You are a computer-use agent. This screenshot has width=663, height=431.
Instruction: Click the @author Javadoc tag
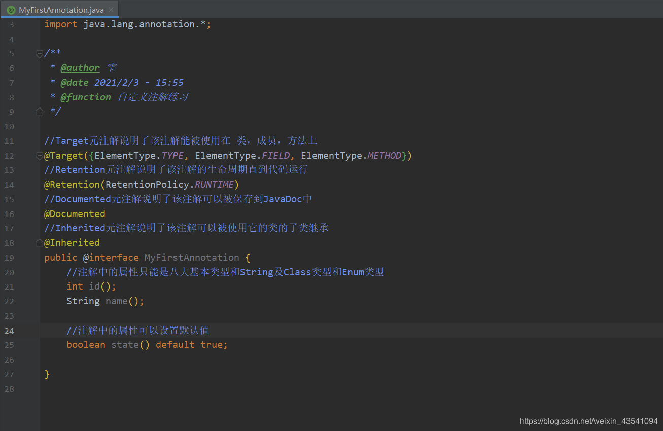click(80, 68)
